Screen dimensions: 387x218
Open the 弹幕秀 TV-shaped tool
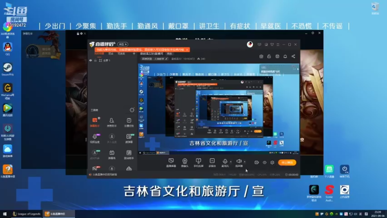pyautogui.click(x=112, y=155)
